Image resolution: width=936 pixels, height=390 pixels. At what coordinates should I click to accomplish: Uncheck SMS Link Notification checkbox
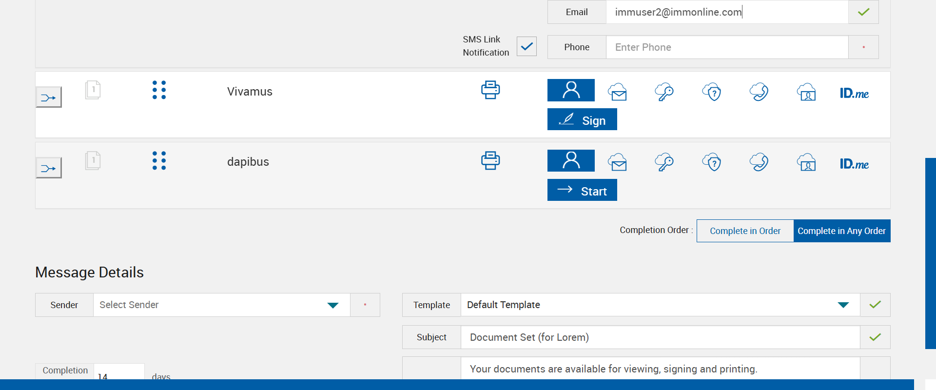tap(526, 46)
